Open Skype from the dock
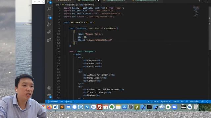The width and height of the screenshot is (211, 118). [x=87, y=107]
